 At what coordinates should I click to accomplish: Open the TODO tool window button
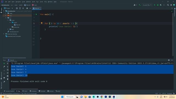click(x=25, y=91)
